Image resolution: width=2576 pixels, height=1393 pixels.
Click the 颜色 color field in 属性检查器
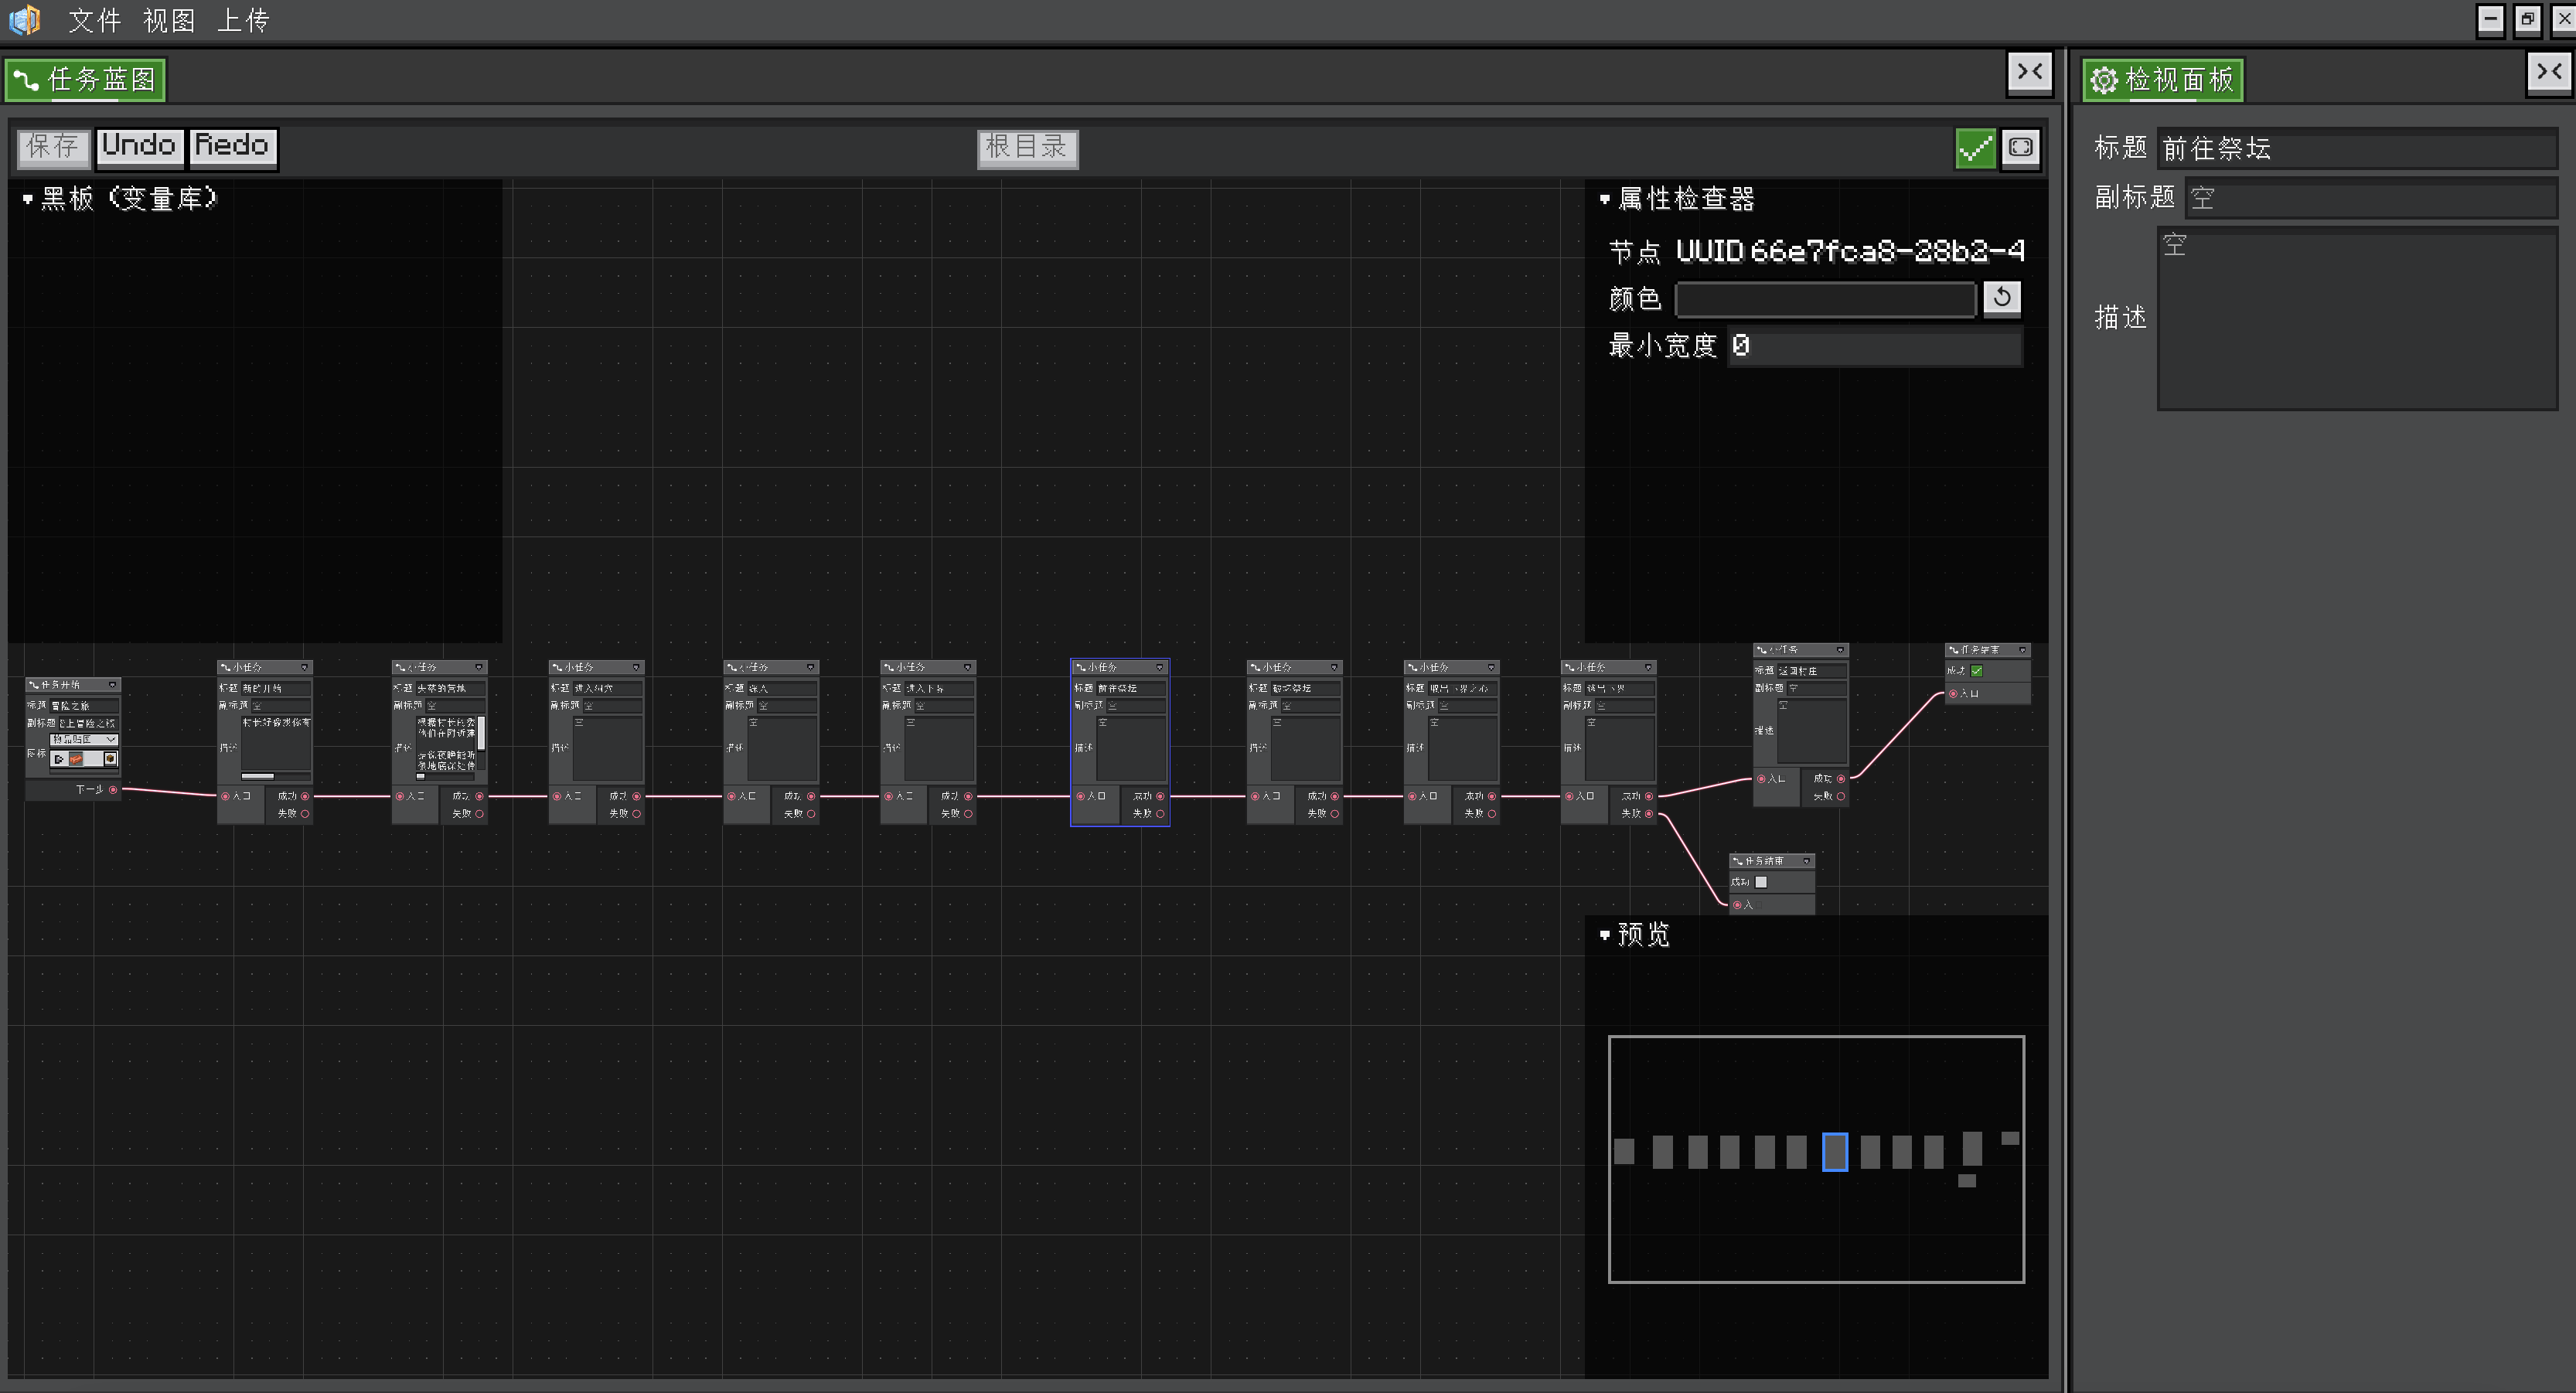(1826, 299)
